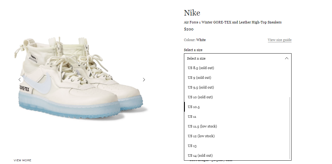Select size US 13
332x164 pixels.
(237, 146)
